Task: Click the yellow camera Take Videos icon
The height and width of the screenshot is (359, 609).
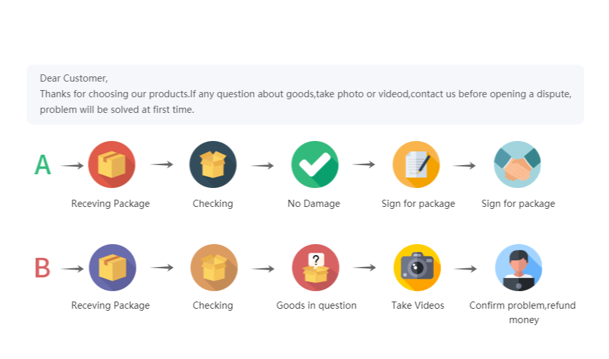Action: click(x=417, y=268)
